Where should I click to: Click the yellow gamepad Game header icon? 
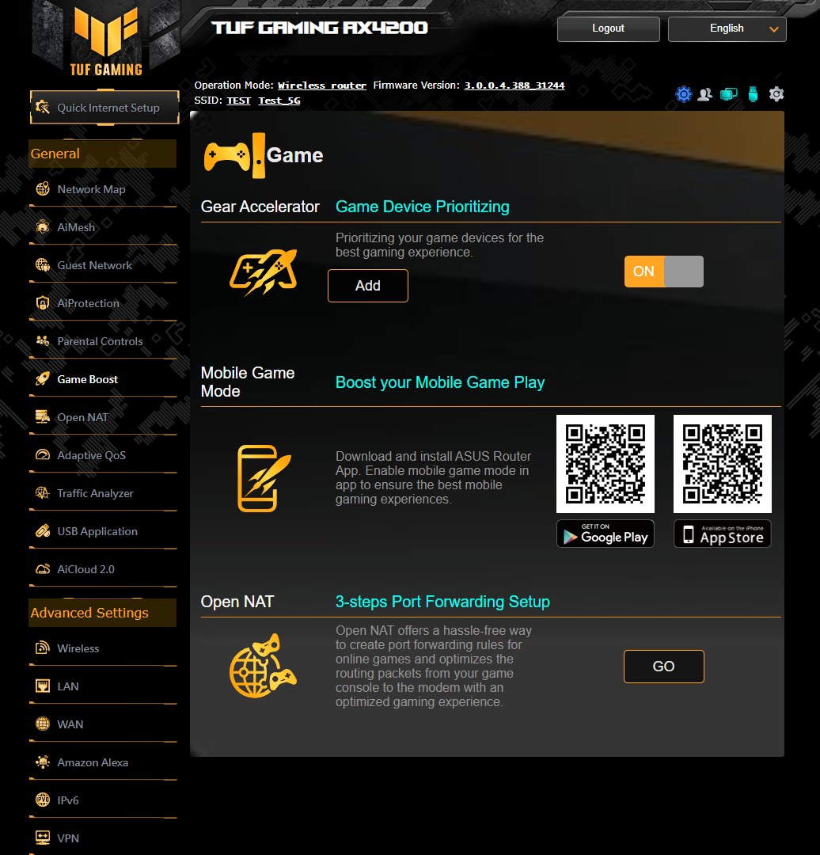(x=234, y=156)
